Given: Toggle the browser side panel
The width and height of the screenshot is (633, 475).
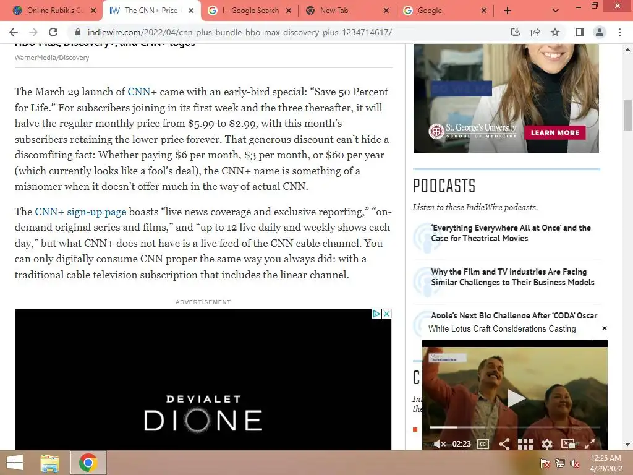Looking at the screenshot, I should [x=580, y=32].
